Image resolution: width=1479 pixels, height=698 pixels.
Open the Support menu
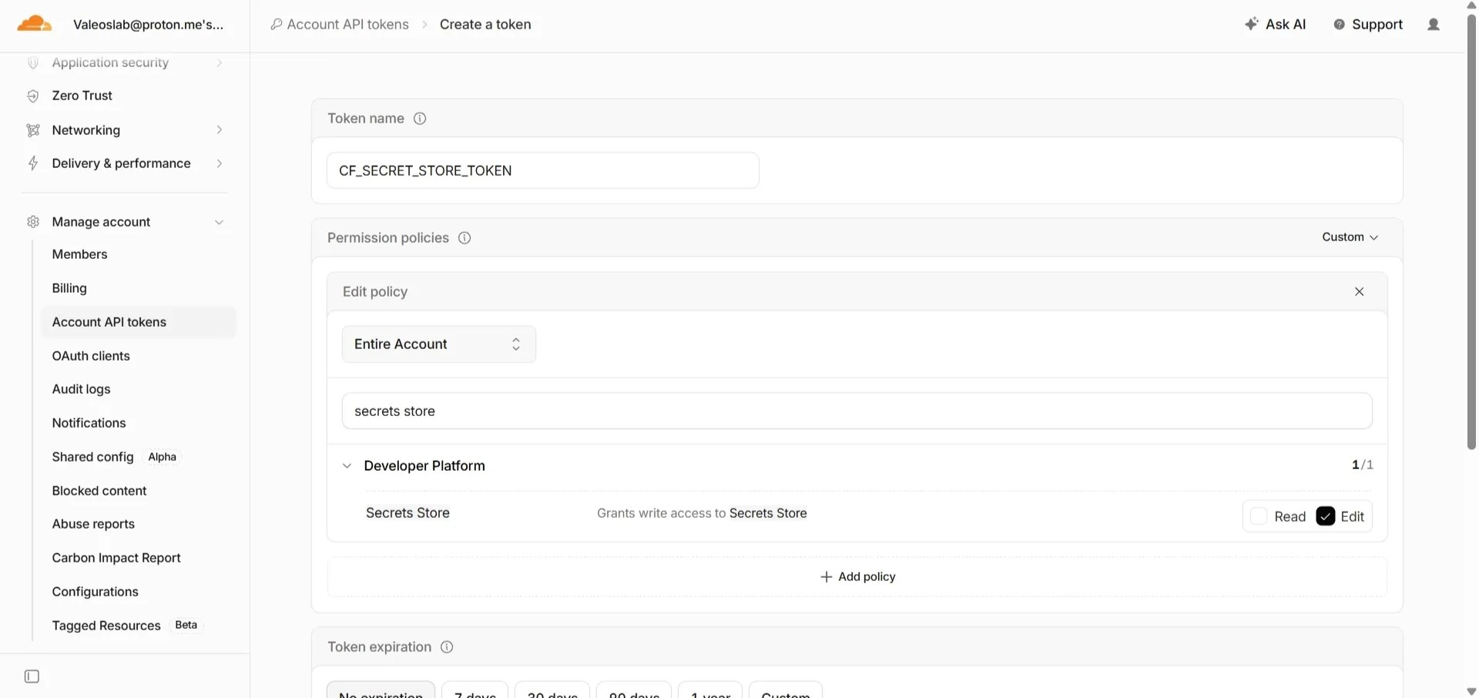1368,25
